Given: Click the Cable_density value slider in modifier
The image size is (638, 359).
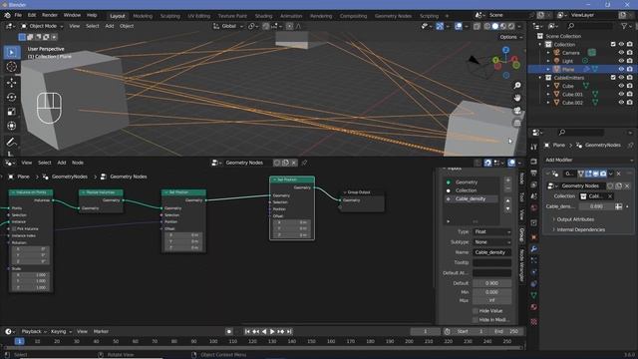Looking at the screenshot, I should click(x=596, y=206).
